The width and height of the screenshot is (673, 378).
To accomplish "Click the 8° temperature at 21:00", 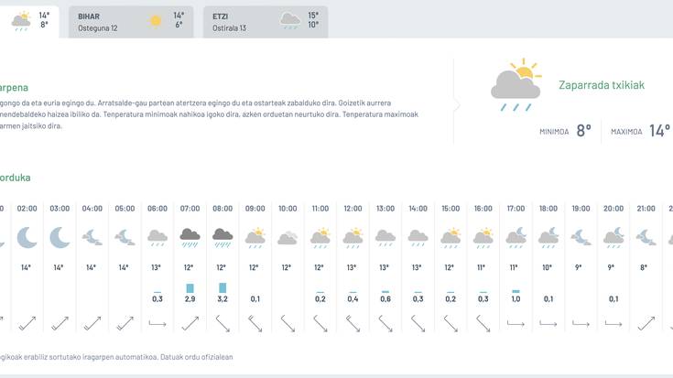I will pyautogui.click(x=644, y=267).
